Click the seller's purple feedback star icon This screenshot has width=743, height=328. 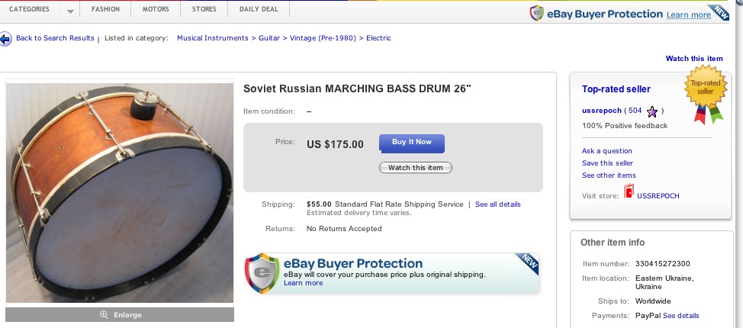click(652, 111)
